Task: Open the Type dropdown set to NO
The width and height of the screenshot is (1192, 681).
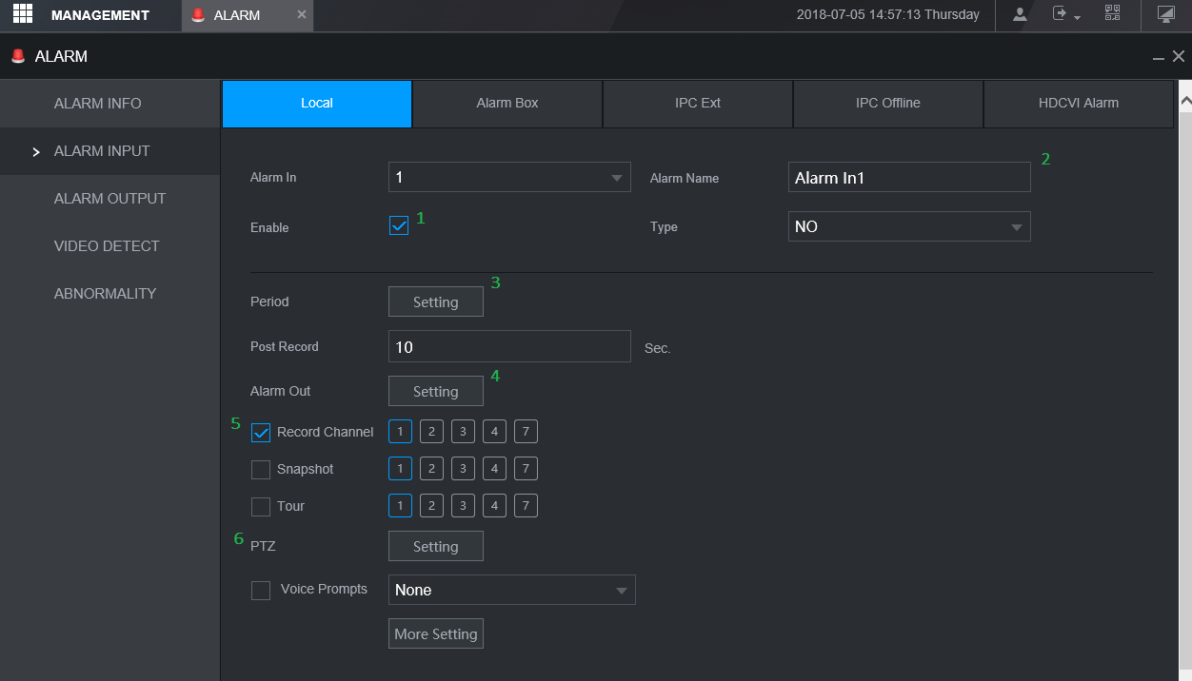Action: 908,226
